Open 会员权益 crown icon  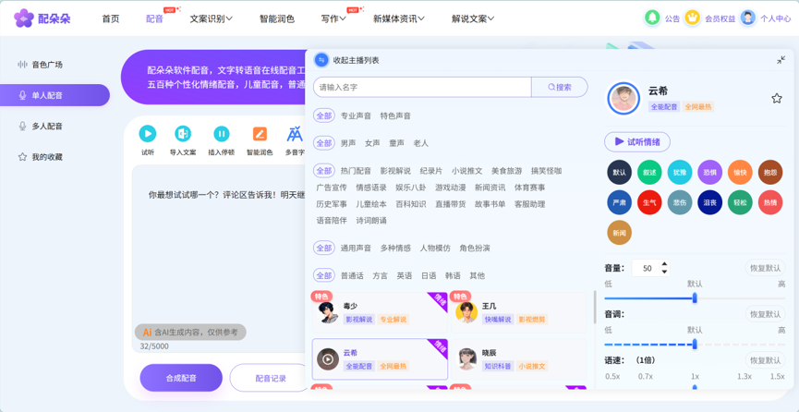692,18
